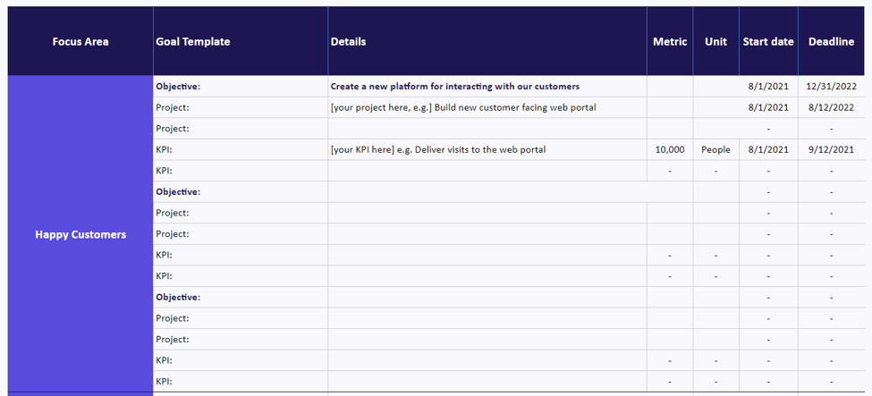Click the 8/12/2022 deadline cell

point(832,107)
